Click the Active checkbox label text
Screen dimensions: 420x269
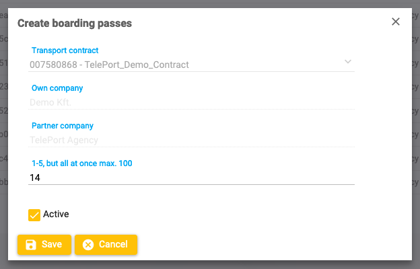point(56,215)
